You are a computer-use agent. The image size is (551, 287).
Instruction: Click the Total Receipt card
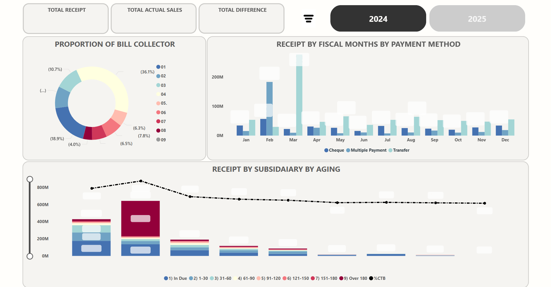[66, 19]
